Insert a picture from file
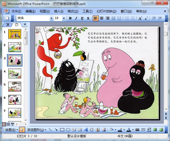Image resolution: width=170 pixels, height=141 pixels. point(104,129)
